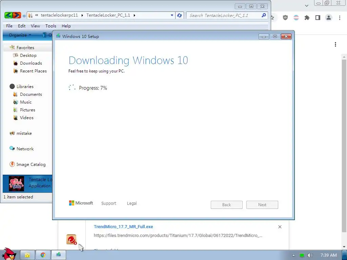Open the recent pages dropdown beside the forward arrow

click(x=24, y=16)
